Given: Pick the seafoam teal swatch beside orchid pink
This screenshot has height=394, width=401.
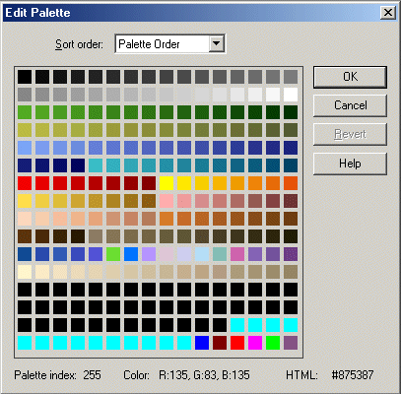Looking at the screenshot, I should click(x=220, y=254).
